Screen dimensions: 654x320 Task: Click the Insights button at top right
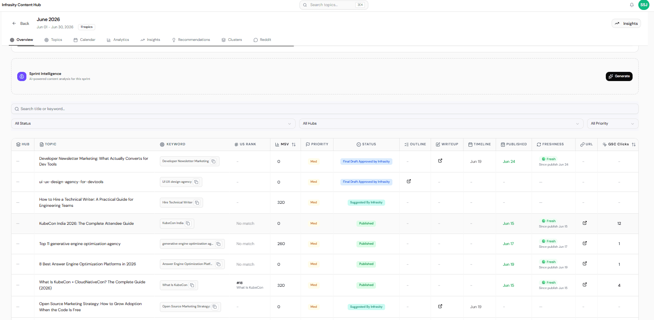pyautogui.click(x=626, y=23)
